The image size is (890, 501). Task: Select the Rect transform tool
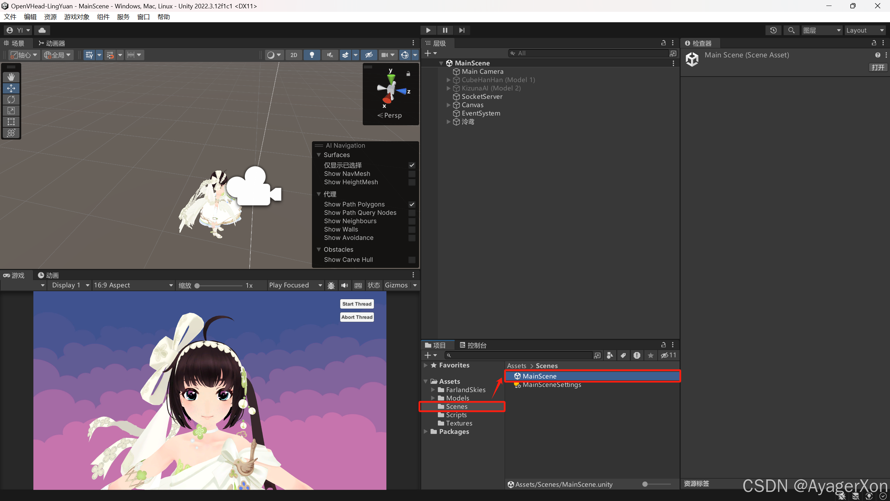[x=11, y=122]
